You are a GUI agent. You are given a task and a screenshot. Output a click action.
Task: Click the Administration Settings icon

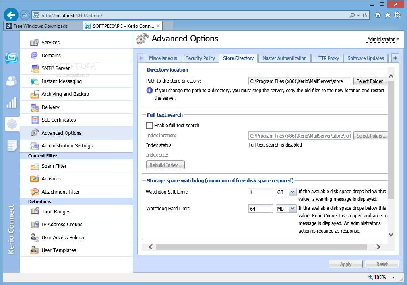tap(35, 145)
